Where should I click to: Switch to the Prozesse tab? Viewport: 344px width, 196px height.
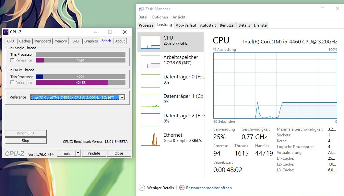[146, 25]
